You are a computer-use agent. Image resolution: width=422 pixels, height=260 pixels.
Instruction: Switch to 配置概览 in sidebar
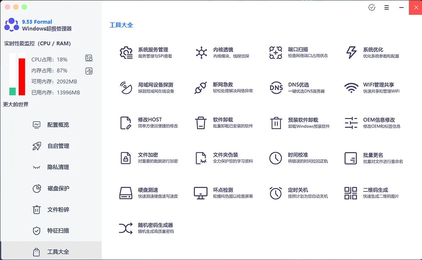click(51, 125)
